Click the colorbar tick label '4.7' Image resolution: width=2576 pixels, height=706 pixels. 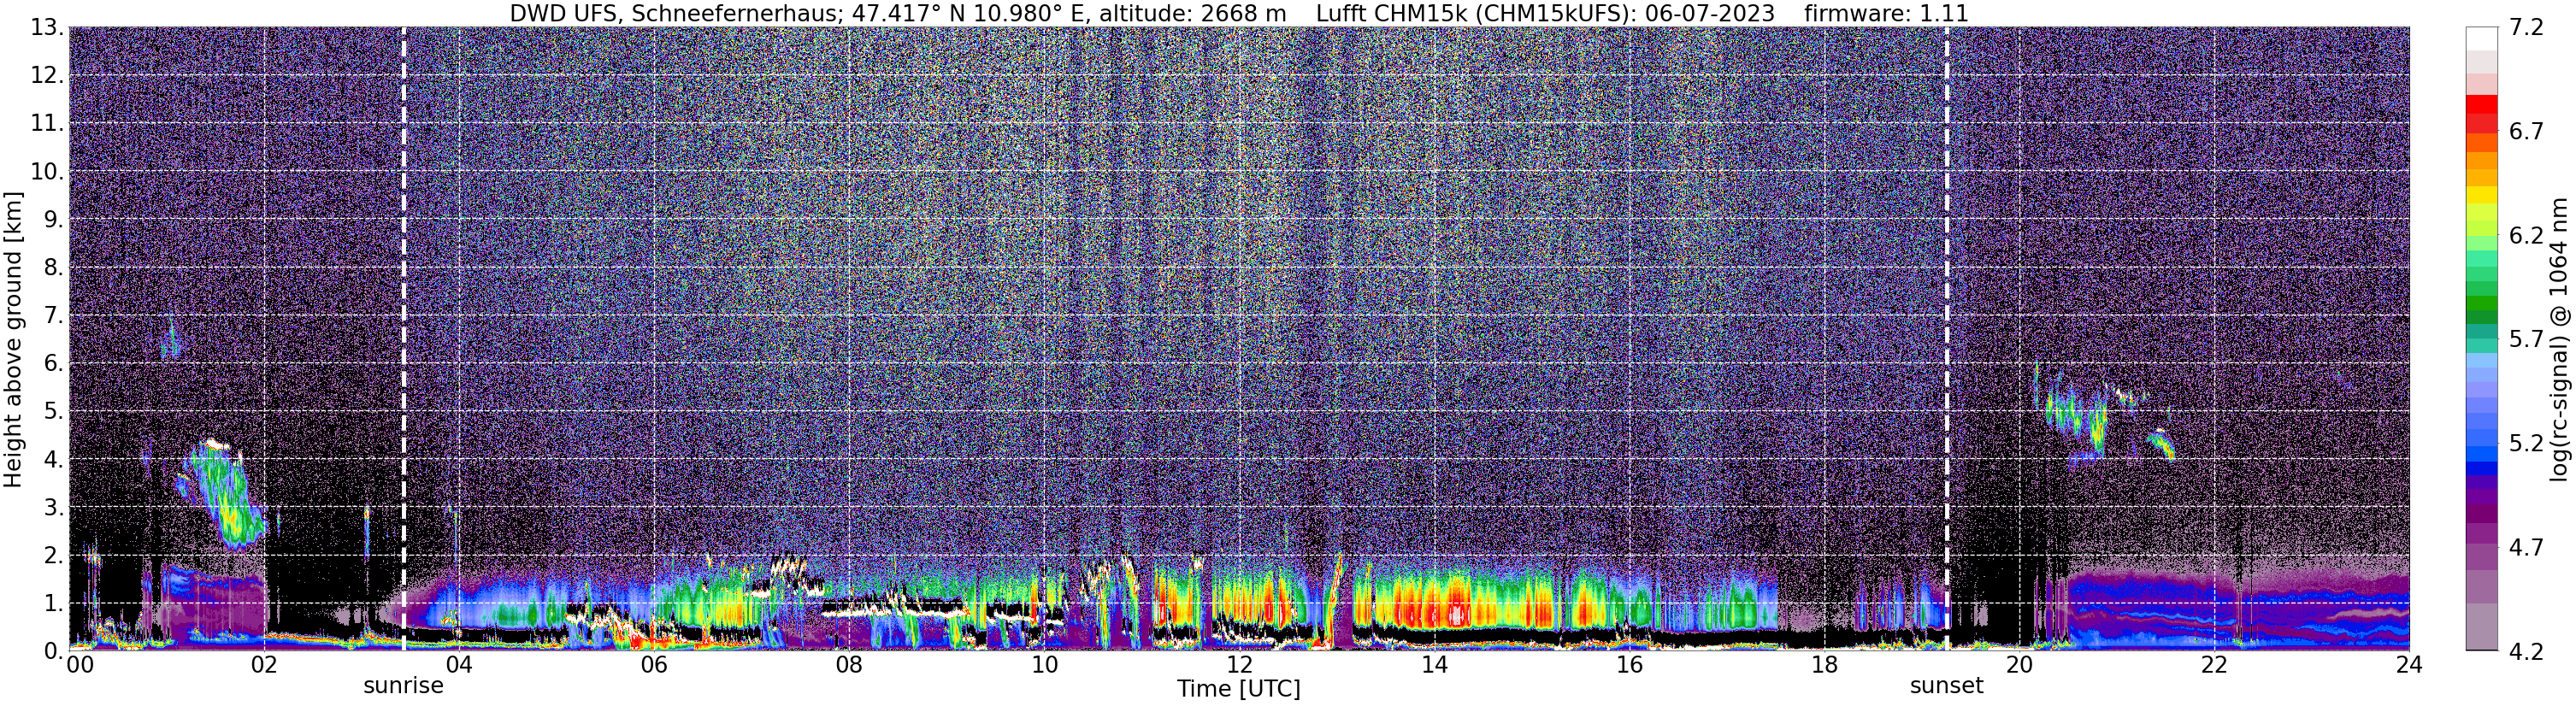[2526, 548]
